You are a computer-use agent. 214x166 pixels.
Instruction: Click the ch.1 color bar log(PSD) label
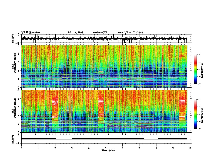[202, 71]
